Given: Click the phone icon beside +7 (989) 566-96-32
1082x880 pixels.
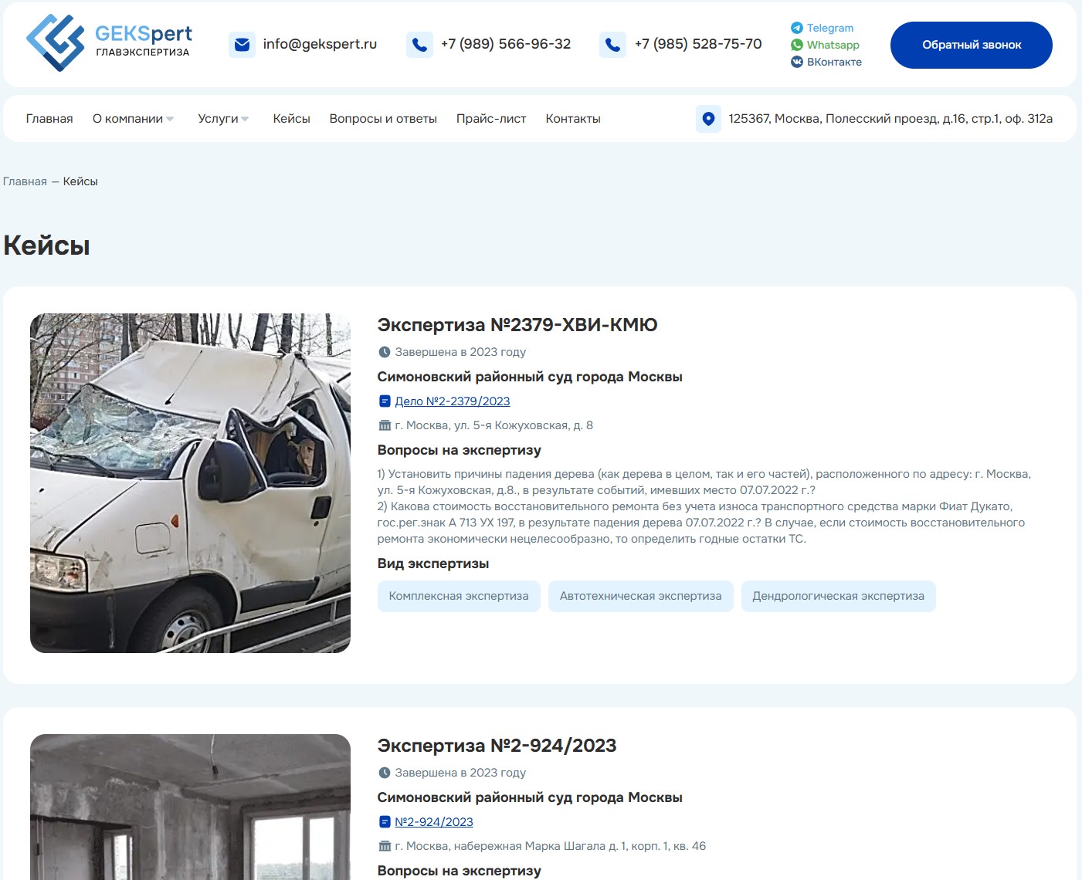Looking at the screenshot, I should 419,45.
